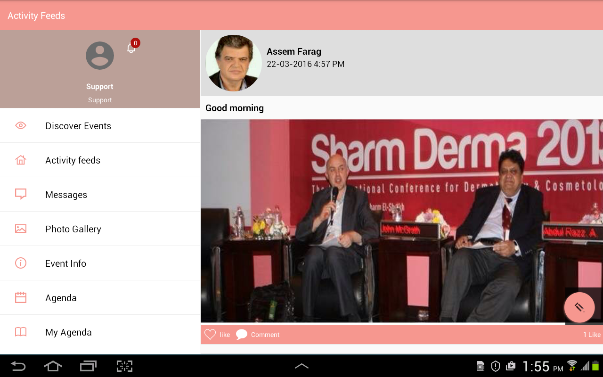Tap the app update briefcase status icon
The width and height of the screenshot is (603, 377).
[511, 366]
